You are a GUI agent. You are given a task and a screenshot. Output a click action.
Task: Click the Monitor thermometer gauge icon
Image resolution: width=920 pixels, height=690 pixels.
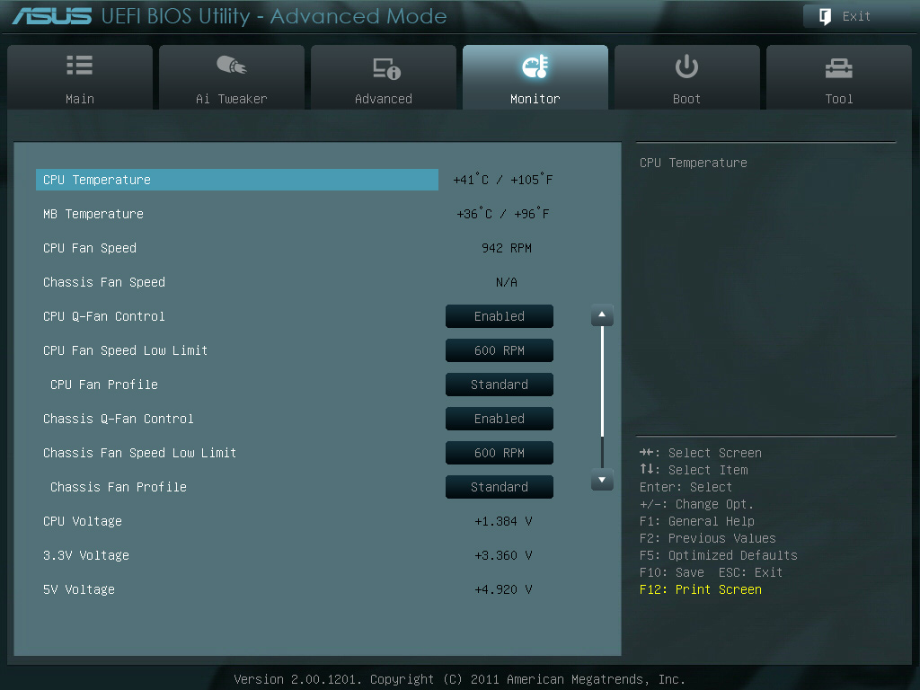(535, 67)
